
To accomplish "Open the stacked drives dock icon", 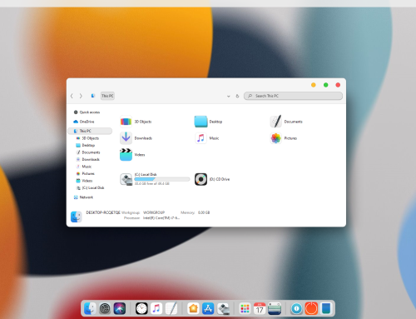I will click(x=275, y=308).
